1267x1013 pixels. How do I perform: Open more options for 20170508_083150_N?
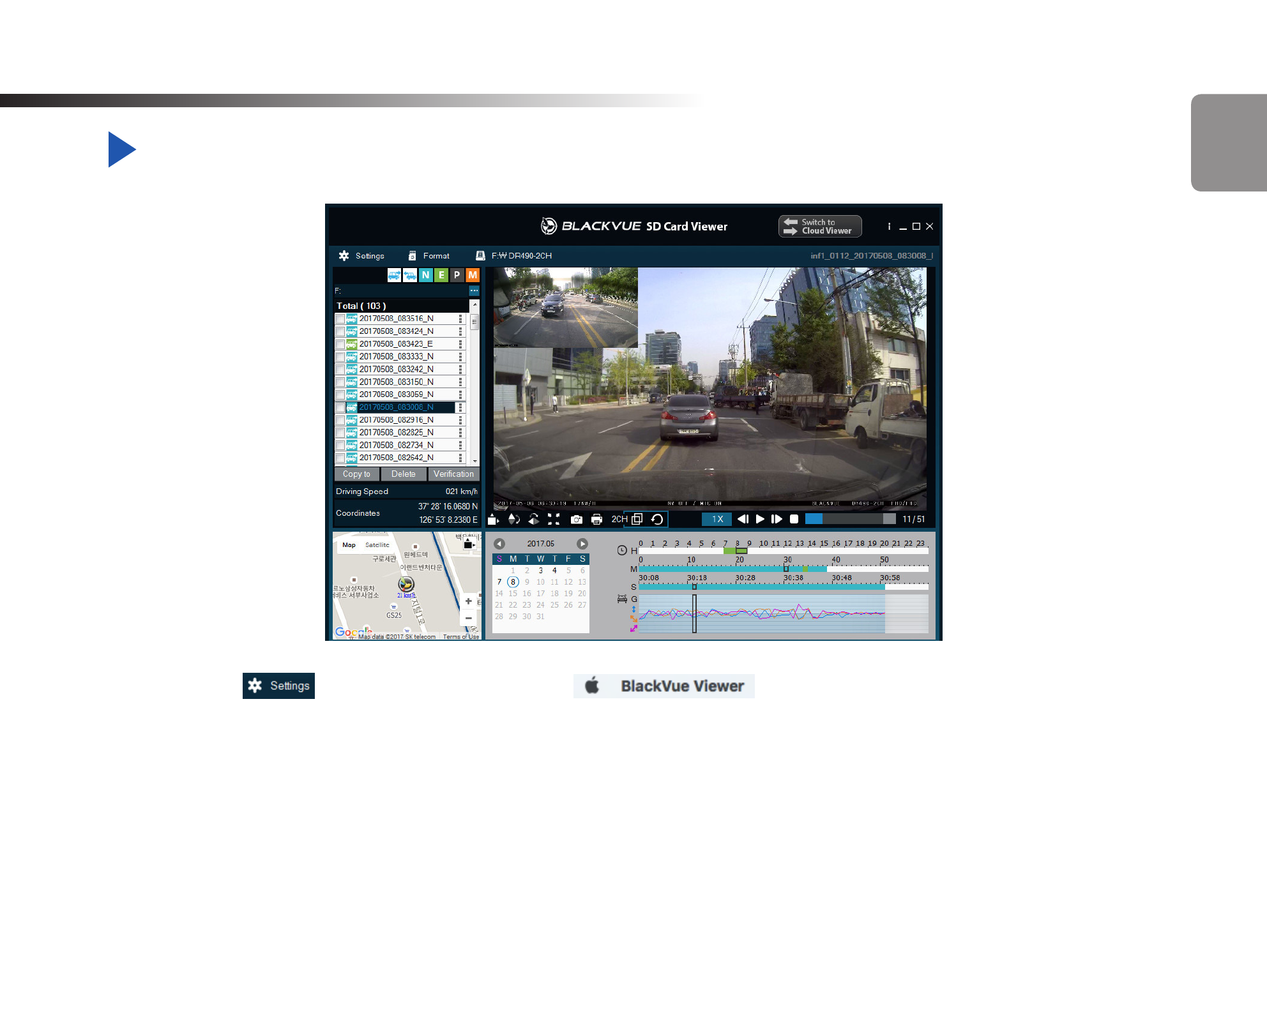click(x=460, y=382)
